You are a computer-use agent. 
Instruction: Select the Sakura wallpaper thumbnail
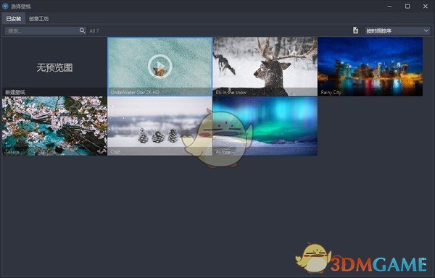(54, 126)
